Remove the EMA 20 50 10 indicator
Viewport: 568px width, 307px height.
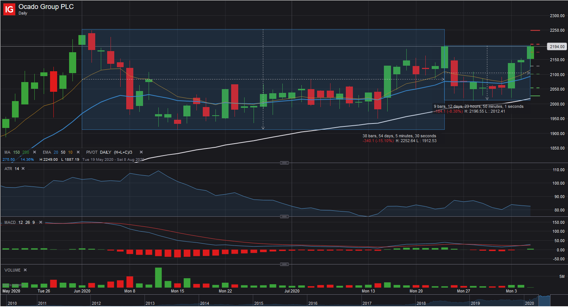(x=78, y=152)
